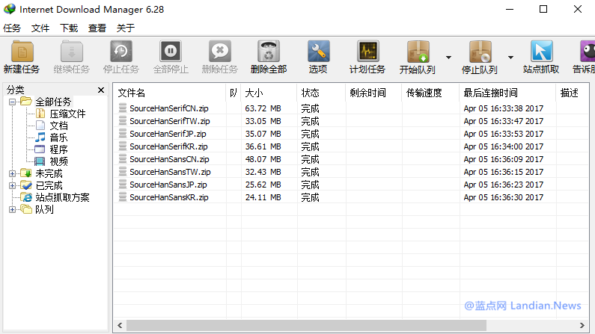Select the 全部任务 folder
Viewport: 595px width, 334px height.
pyautogui.click(x=53, y=102)
